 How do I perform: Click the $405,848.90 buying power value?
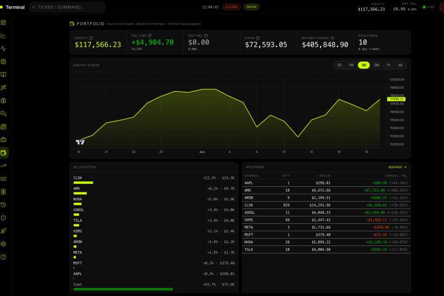click(325, 45)
